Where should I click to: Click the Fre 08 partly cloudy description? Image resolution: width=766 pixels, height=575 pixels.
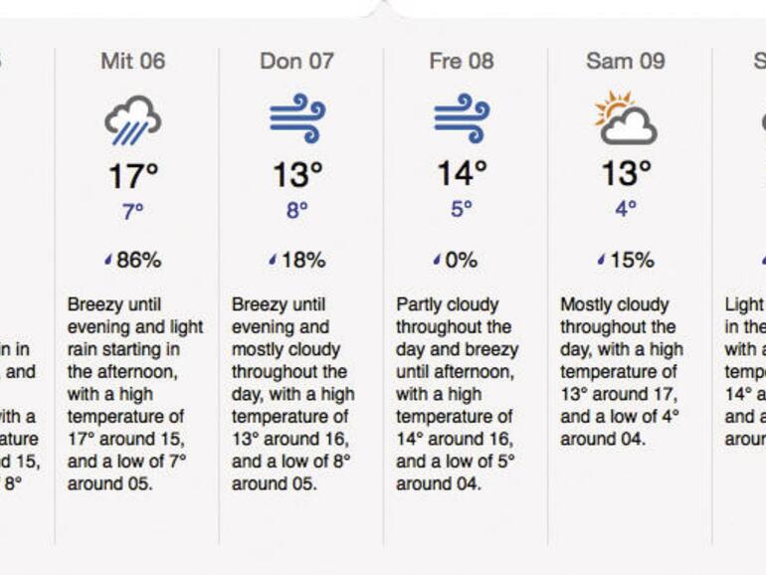pos(457,394)
